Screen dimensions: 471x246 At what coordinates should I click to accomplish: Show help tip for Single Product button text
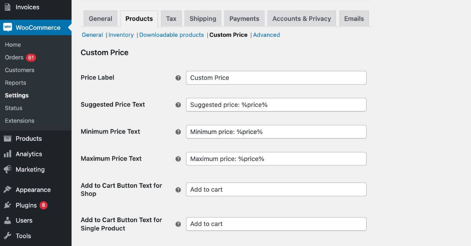tap(178, 224)
